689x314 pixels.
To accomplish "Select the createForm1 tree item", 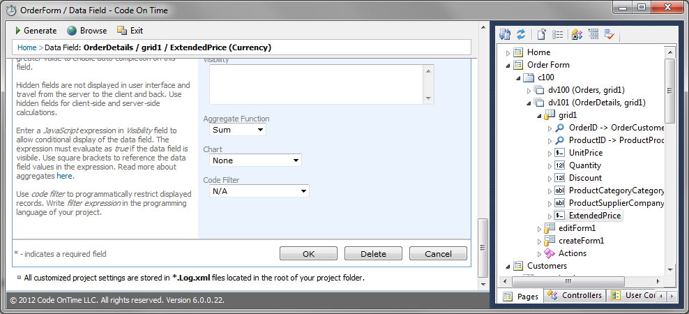I will pyautogui.click(x=581, y=241).
